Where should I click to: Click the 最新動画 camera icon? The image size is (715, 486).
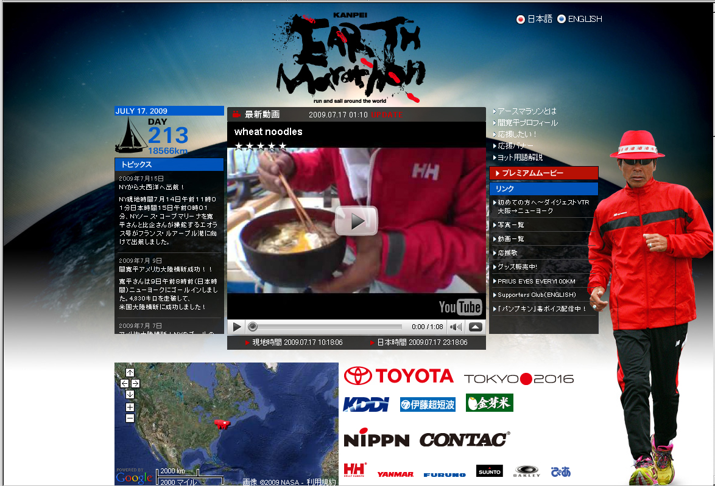tap(236, 114)
